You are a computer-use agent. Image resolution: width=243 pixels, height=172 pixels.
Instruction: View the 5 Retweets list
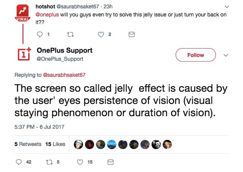point(28,144)
